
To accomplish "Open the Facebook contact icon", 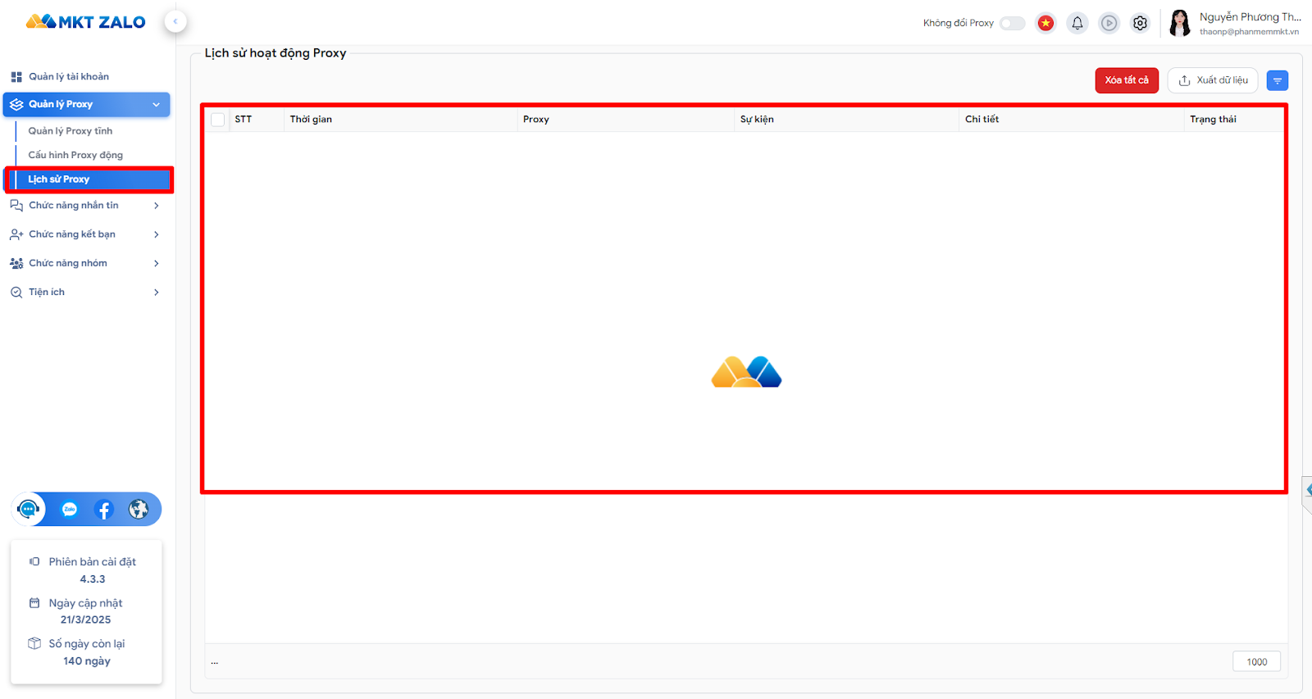I will tap(103, 510).
